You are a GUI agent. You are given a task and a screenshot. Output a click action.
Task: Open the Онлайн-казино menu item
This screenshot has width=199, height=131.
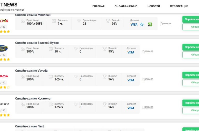point(126,6)
